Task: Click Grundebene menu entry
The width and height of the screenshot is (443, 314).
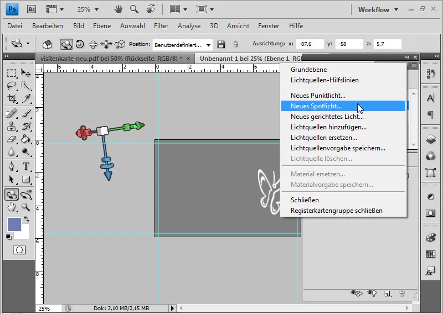Action: pos(343,70)
